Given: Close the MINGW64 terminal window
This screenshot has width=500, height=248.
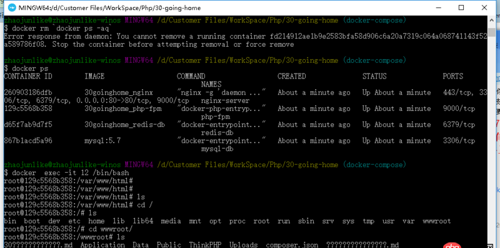Looking at the screenshot, I should click(x=484, y=7).
